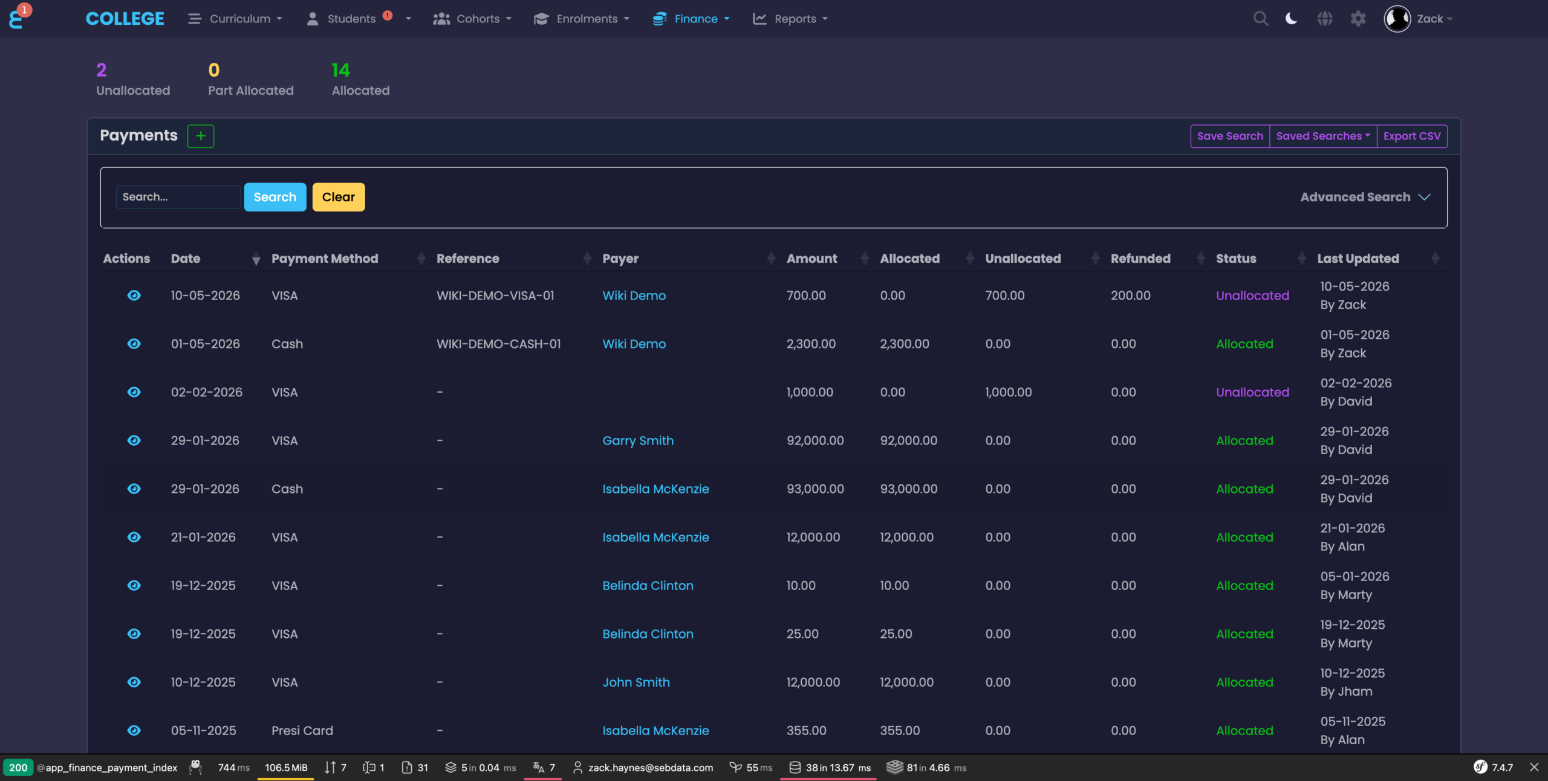Open the 106.5 MiB memory panel

(x=286, y=767)
